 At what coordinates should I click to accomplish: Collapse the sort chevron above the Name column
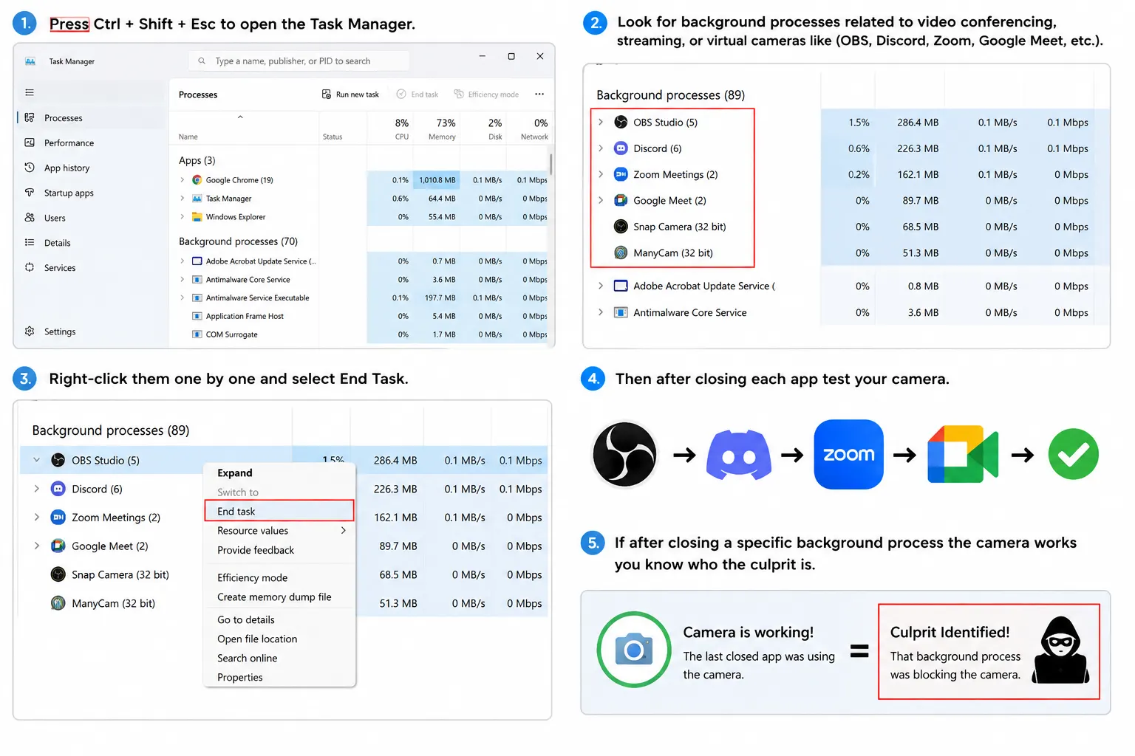coord(240,117)
